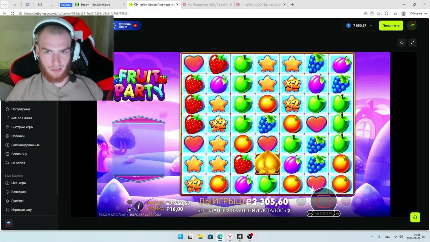Image resolution: width=430 pixels, height=242 pixels.
Task: Open the game info button
Action: (x=138, y=206)
